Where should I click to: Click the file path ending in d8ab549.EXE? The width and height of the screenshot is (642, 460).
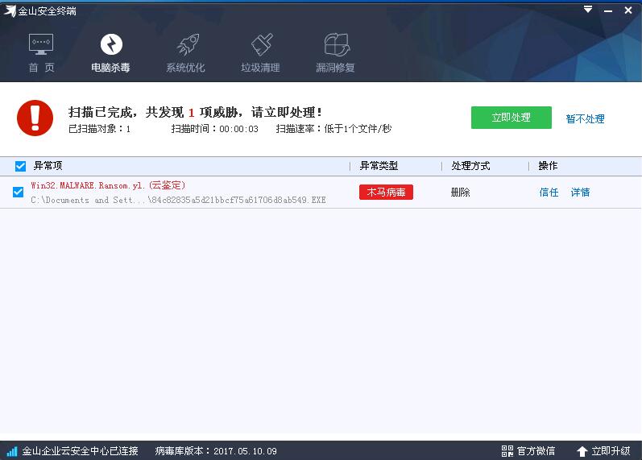(x=178, y=200)
